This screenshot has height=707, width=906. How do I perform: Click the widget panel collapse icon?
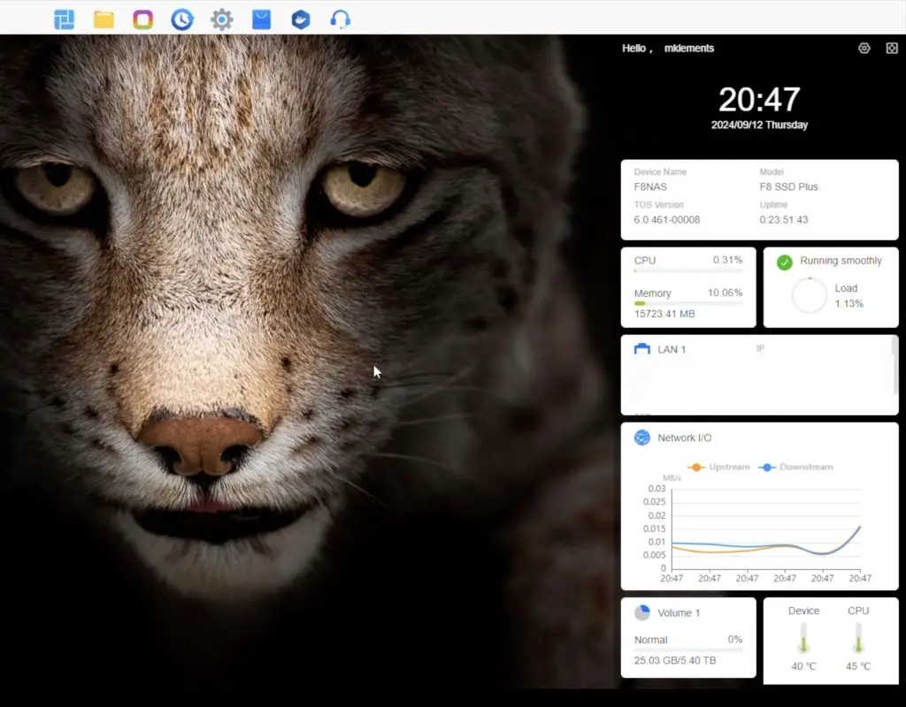tap(892, 49)
